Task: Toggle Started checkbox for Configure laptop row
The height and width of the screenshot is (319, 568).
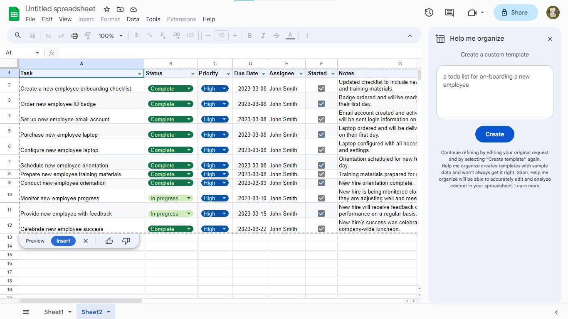Action: tap(321, 150)
